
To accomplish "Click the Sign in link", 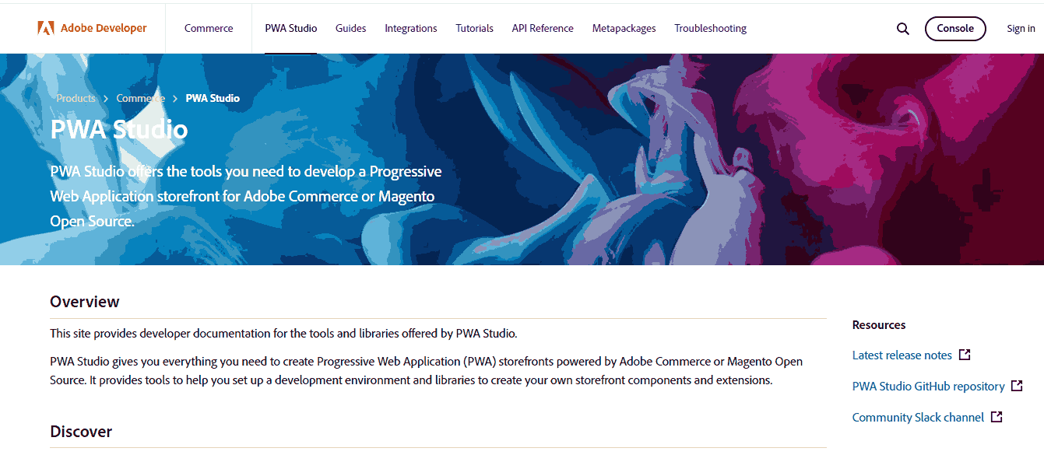I will [x=1021, y=29].
